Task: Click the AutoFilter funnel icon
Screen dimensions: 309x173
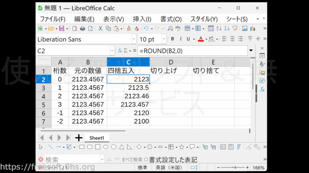Action: (235, 28)
